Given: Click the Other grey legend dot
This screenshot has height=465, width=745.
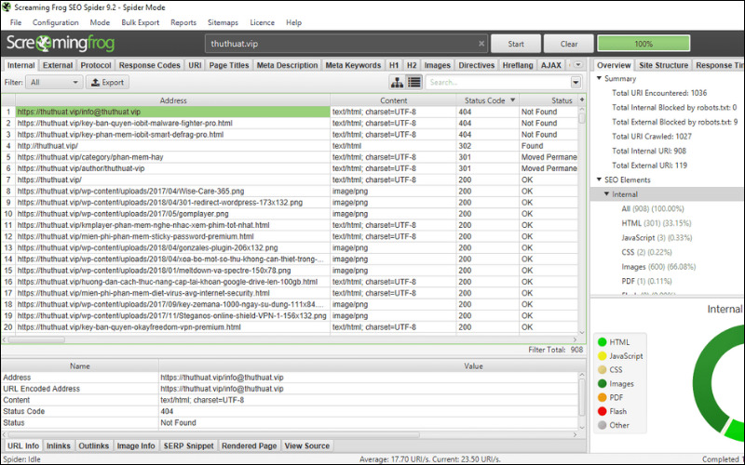Looking at the screenshot, I should point(602,425).
